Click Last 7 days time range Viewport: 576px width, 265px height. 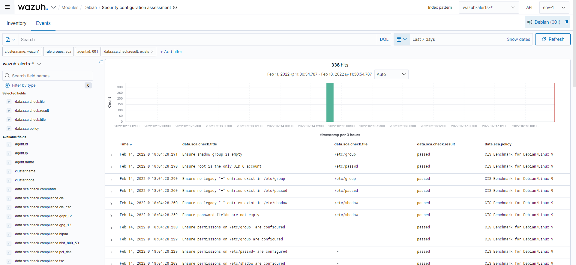click(x=424, y=39)
